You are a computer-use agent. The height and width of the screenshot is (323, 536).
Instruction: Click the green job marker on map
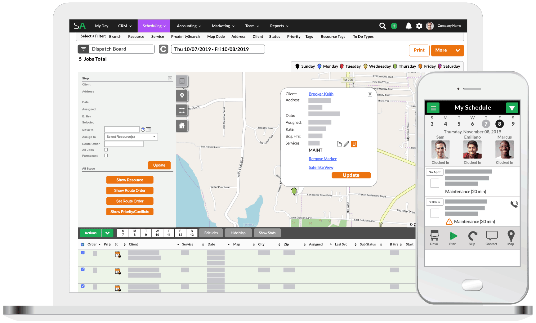(x=294, y=191)
